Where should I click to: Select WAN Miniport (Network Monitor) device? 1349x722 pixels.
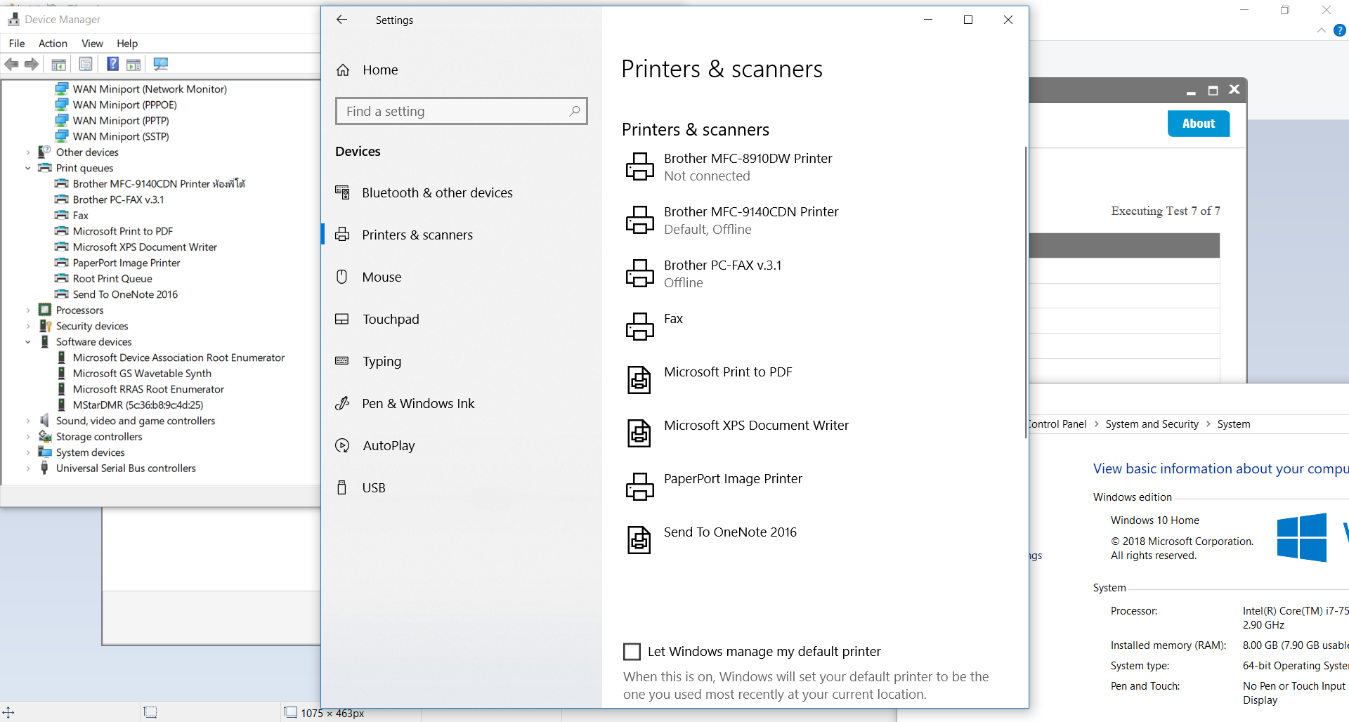[150, 89]
